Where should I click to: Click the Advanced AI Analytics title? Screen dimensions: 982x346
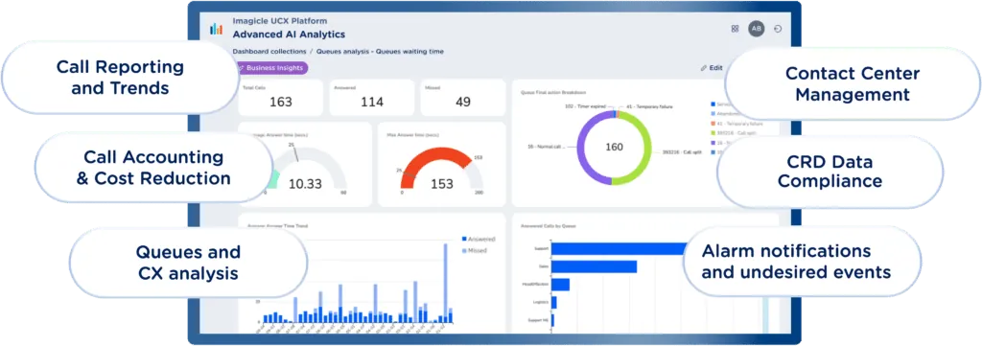pos(289,35)
